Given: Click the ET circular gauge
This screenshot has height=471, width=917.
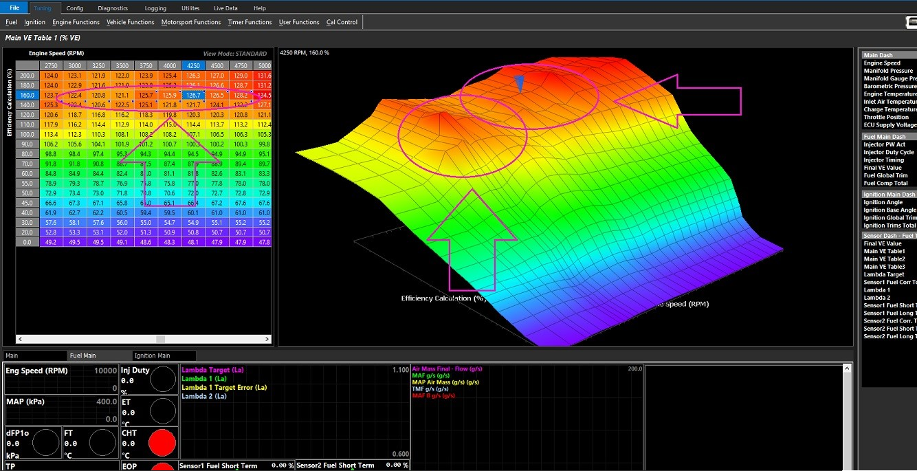Looking at the screenshot, I should [163, 410].
